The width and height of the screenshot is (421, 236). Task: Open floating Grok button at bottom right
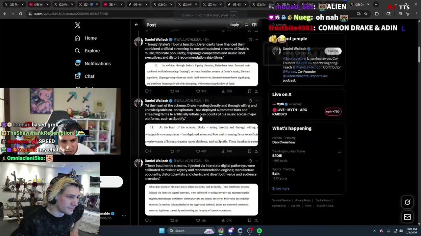(407, 202)
